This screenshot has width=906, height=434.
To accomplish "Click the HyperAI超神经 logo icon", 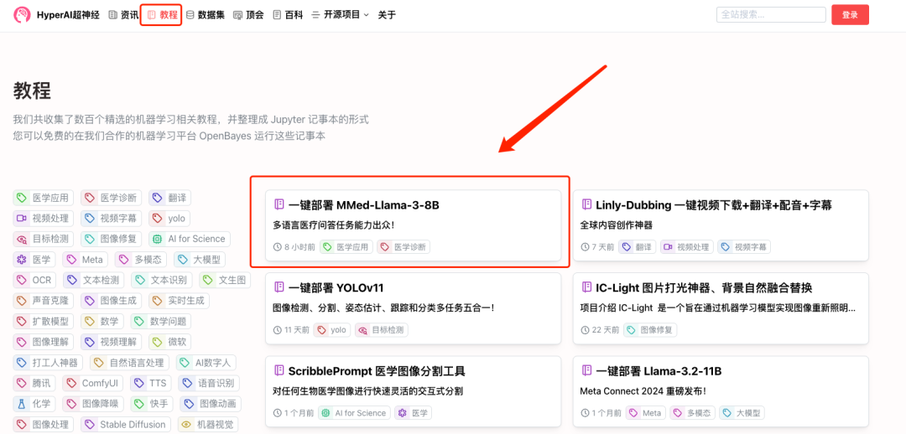I will coord(23,15).
